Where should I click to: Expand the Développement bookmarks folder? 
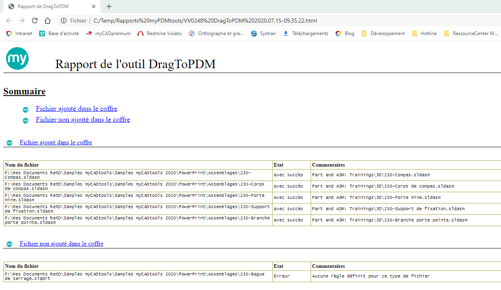coord(383,33)
